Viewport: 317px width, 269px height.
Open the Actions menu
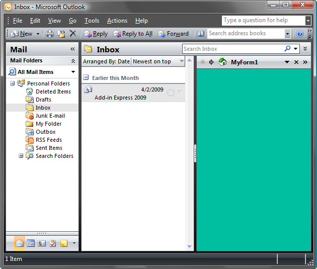click(117, 21)
